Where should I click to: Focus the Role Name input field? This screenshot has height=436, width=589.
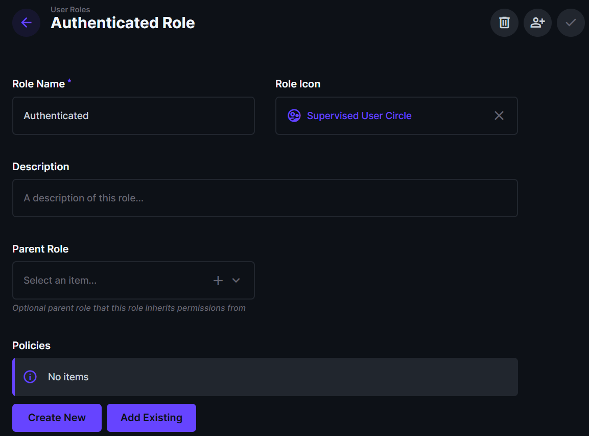pyautogui.click(x=133, y=116)
